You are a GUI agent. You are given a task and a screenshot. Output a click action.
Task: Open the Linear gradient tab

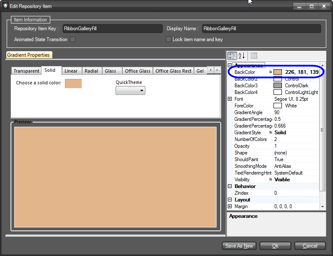[x=72, y=71]
